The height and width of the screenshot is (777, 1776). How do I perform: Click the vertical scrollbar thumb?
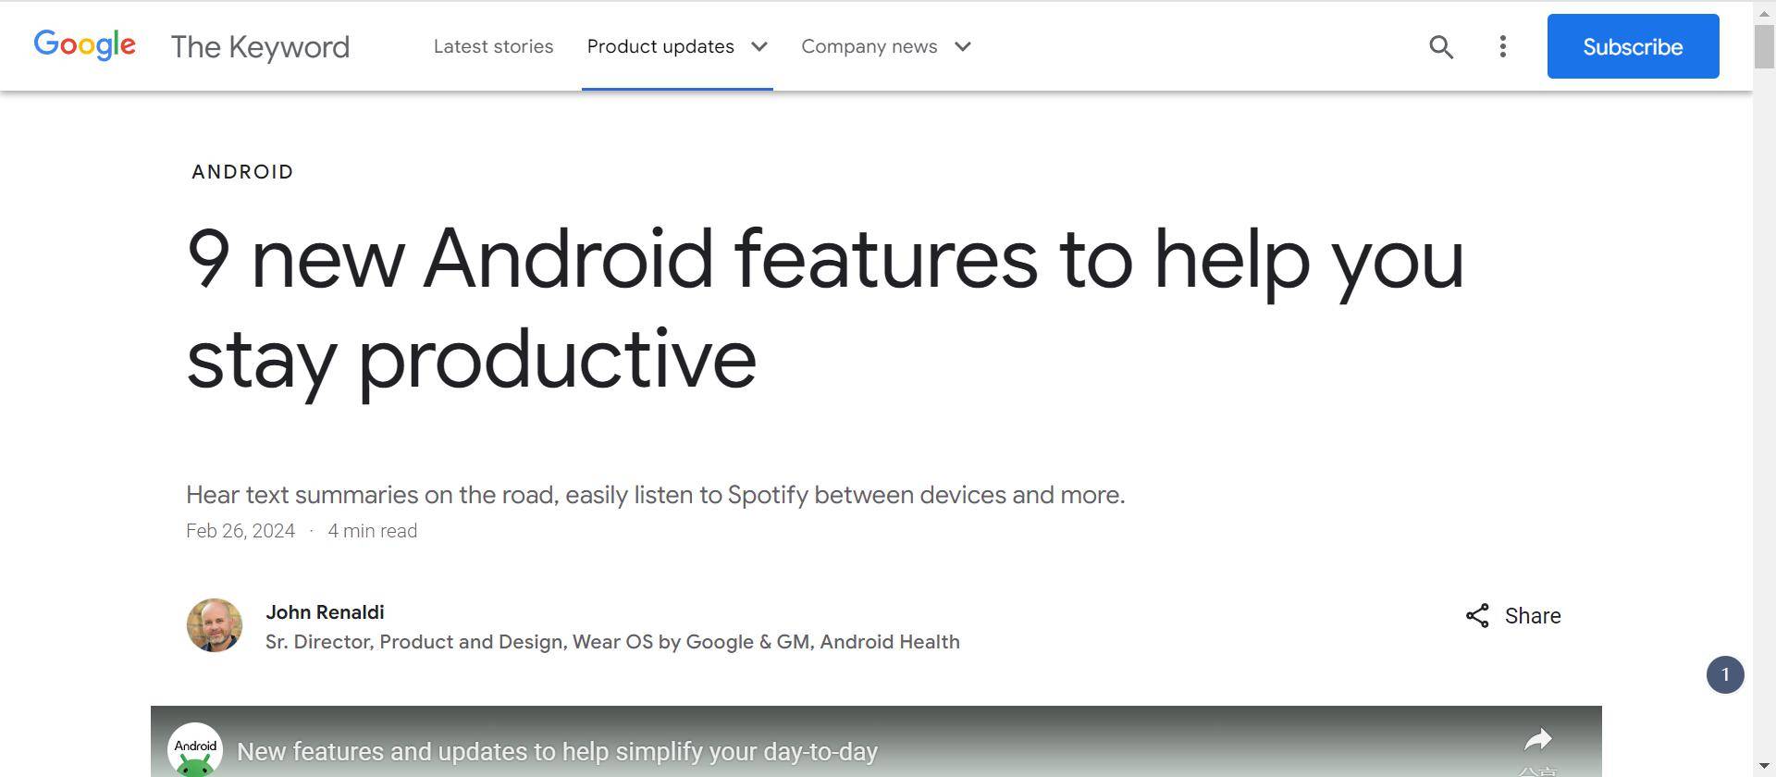(x=1764, y=44)
